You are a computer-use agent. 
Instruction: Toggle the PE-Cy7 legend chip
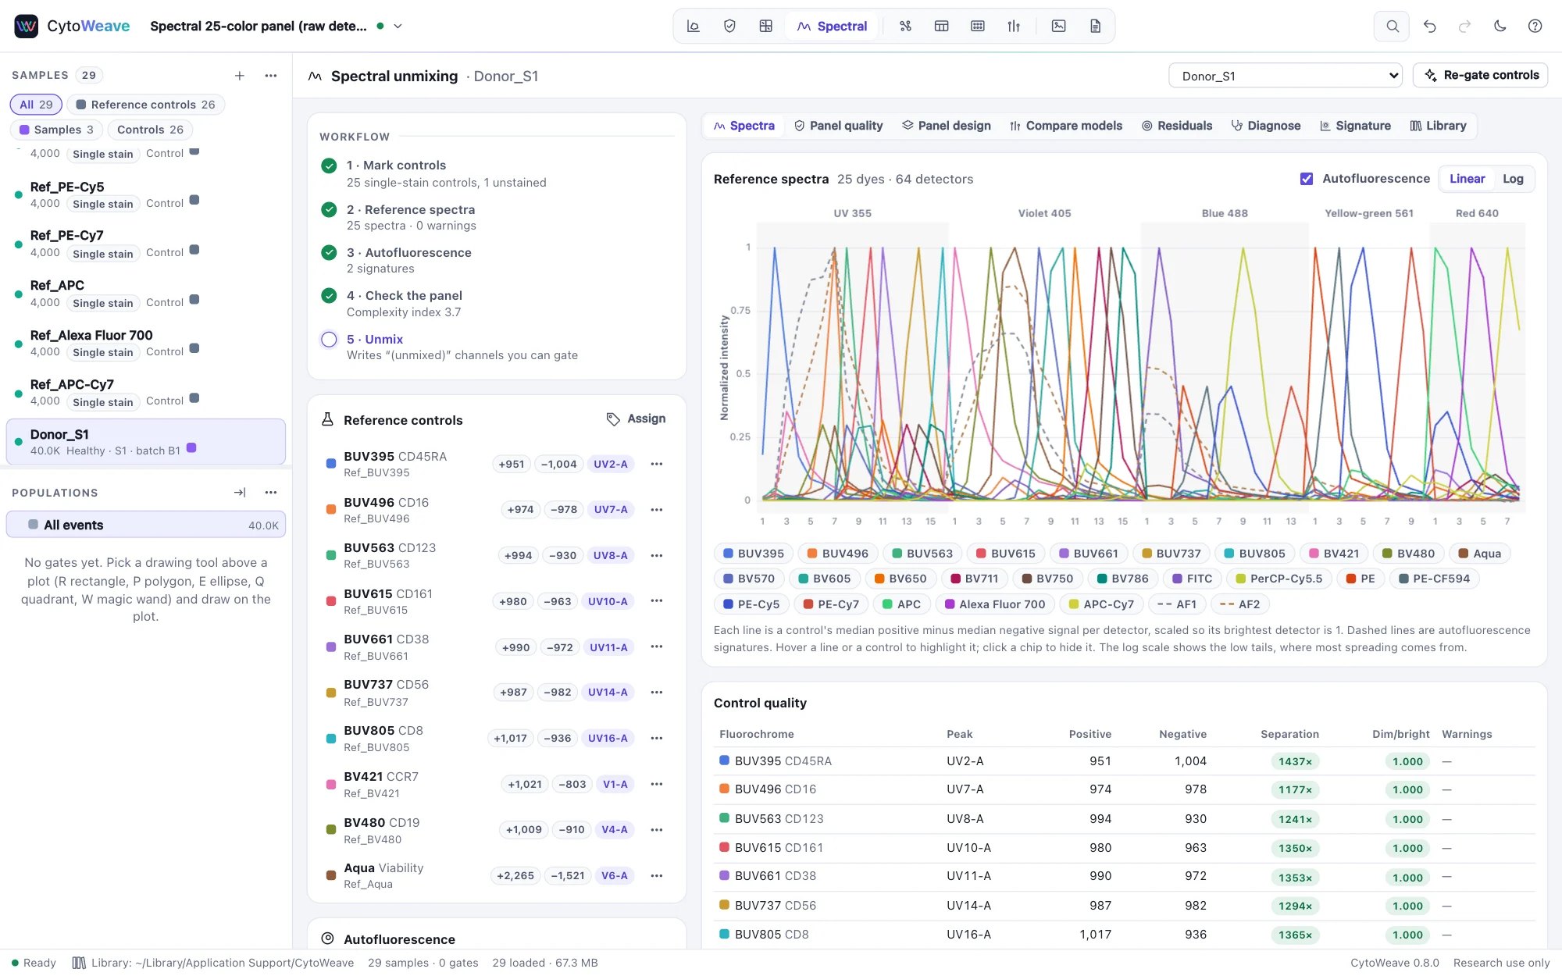coord(831,604)
